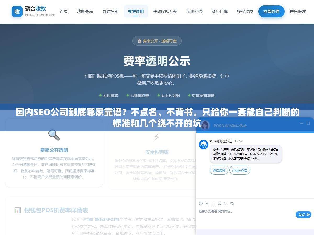
Task: Open the 办理指南 nav item
Action: (110, 11)
